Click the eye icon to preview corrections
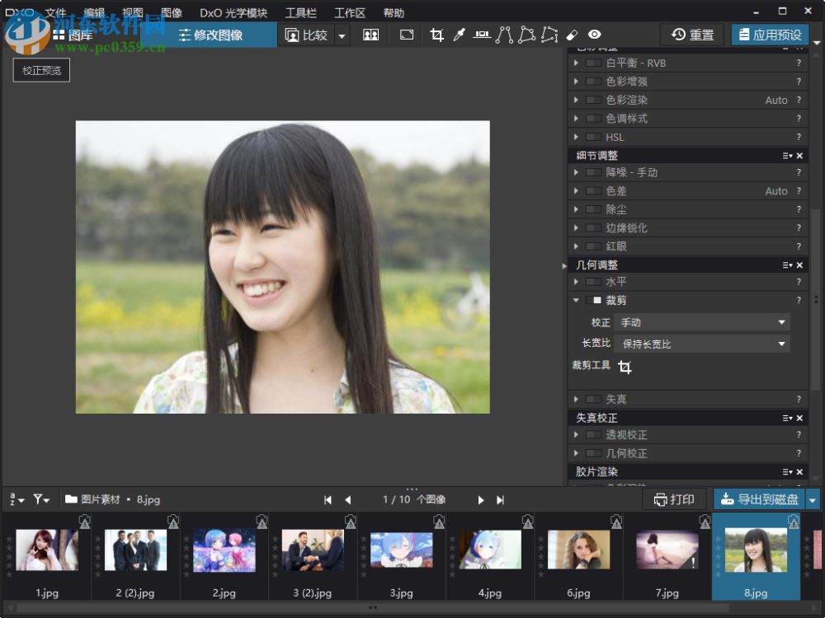The height and width of the screenshot is (618, 825). point(594,35)
